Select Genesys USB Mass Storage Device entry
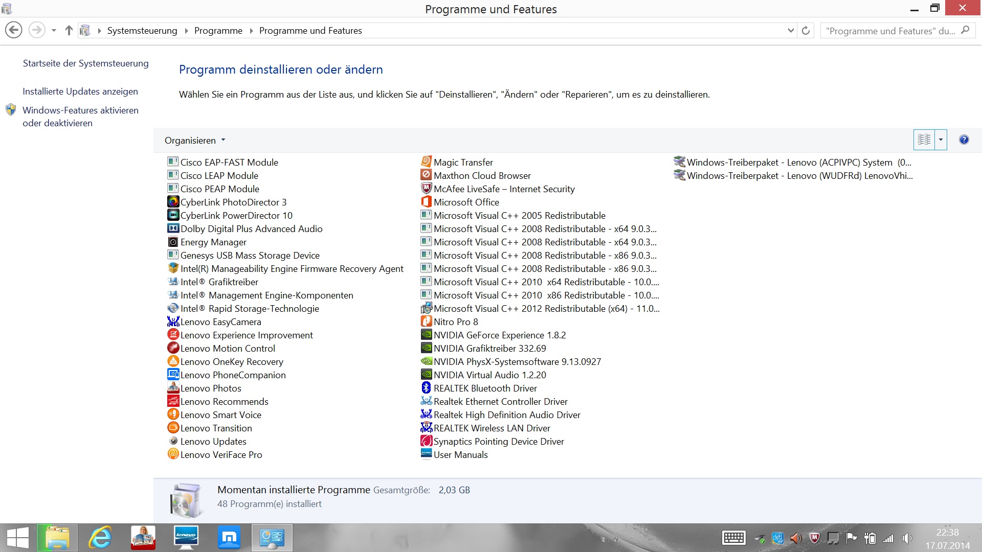Screen dimensions: 982x552 (x=243, y=255)
